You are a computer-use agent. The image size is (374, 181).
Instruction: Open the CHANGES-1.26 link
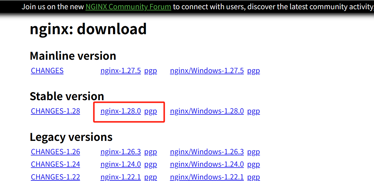point(55,152)
